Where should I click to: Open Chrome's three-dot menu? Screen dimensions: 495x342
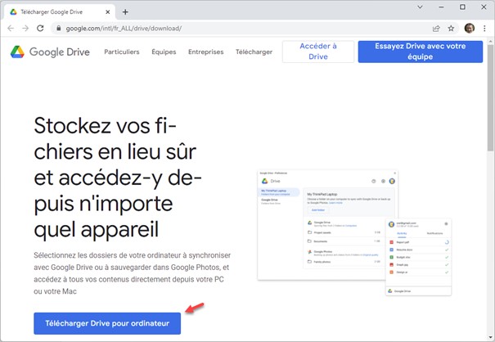click(x=484, y=28)
